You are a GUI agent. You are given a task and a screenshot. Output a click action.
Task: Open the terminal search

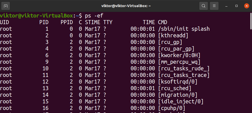[x=204, y=6]
